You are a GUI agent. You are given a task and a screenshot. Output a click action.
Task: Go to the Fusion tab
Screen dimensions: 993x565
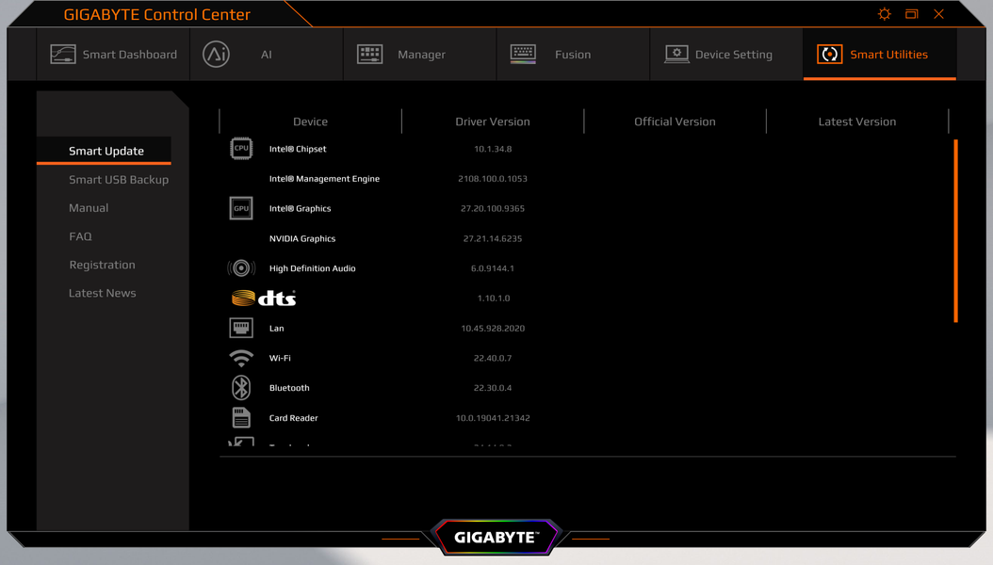point(573,55)
